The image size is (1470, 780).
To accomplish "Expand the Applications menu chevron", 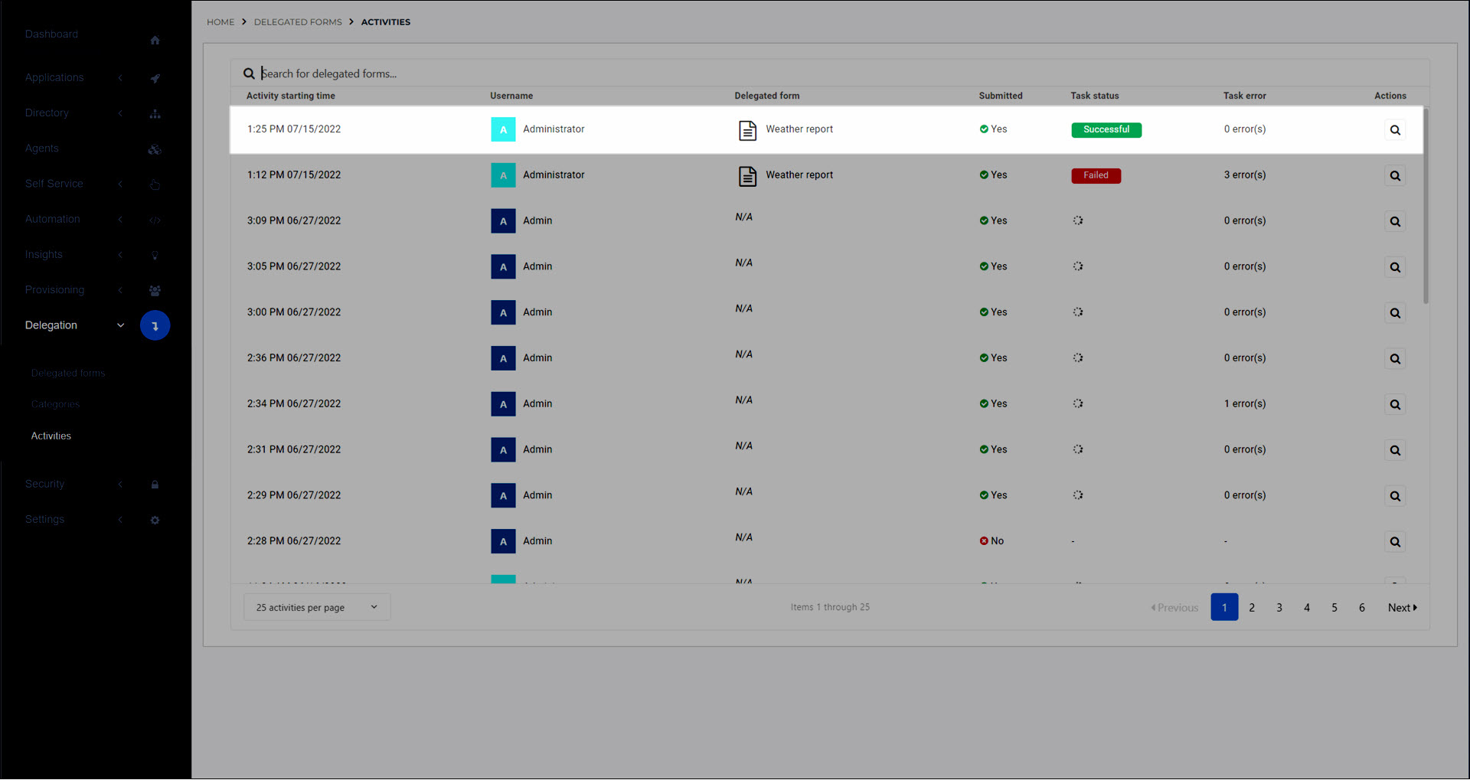I will [x=120, y=78].
